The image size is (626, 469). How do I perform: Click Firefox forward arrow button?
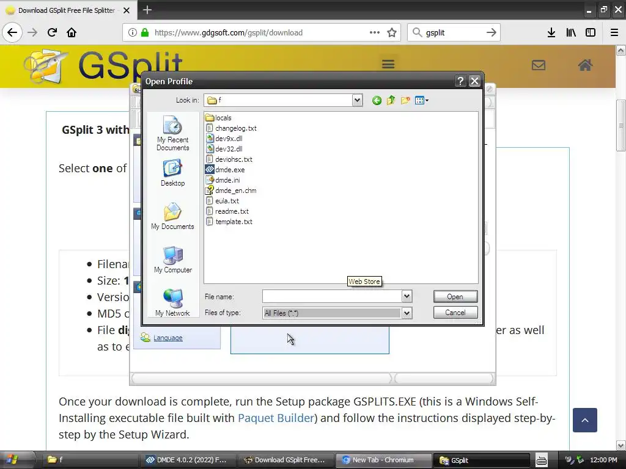click(32, 32)
